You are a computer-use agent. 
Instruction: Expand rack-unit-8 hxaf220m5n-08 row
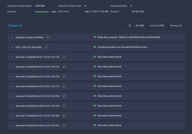12,125
